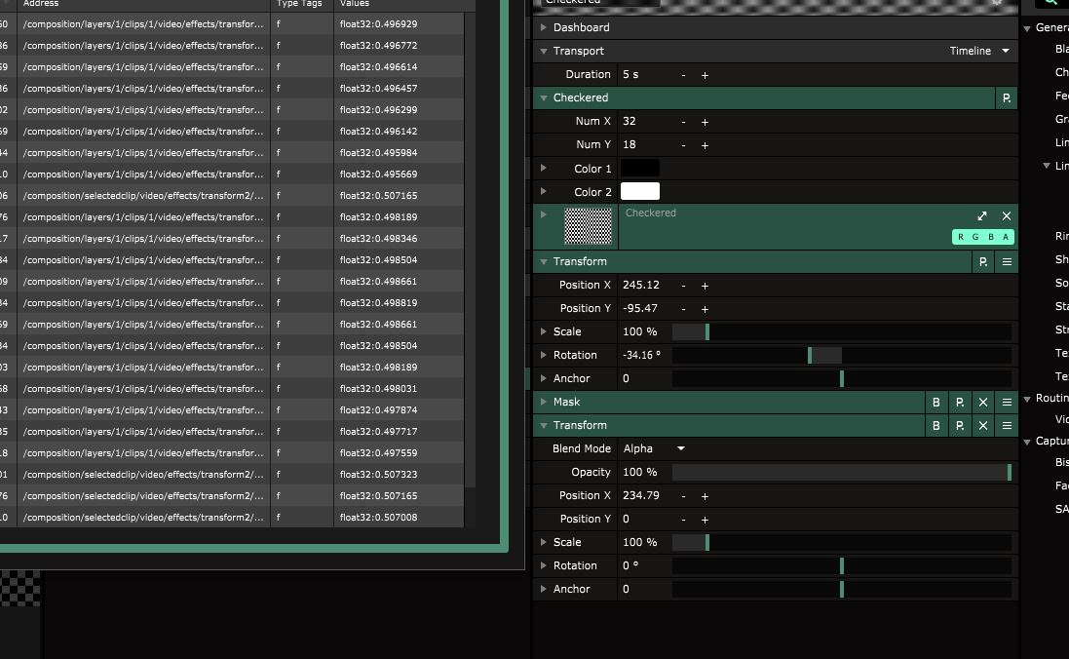This screenshot has height=659, width=1069.
Task: Maximize the Checkered source preview
Action: tap(982, 216)
